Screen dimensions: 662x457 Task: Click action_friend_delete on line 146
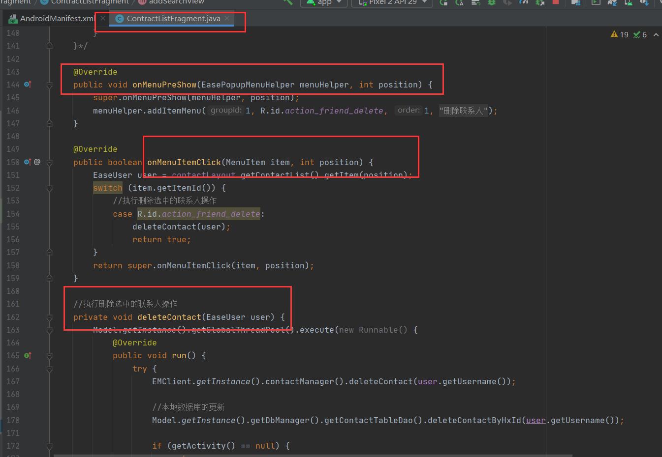[334, 111]
